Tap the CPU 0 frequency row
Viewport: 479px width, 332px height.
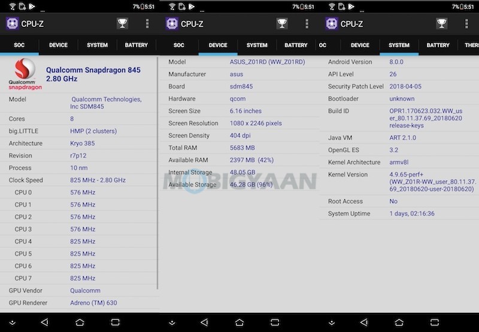click(x=79, y=193)
